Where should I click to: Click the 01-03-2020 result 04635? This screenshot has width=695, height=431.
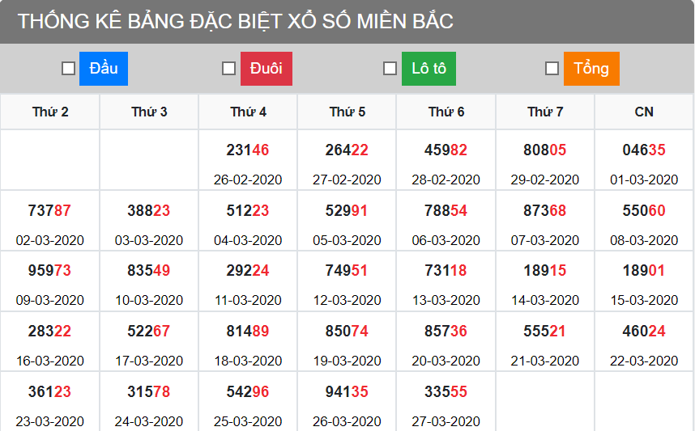coord(644,150)
